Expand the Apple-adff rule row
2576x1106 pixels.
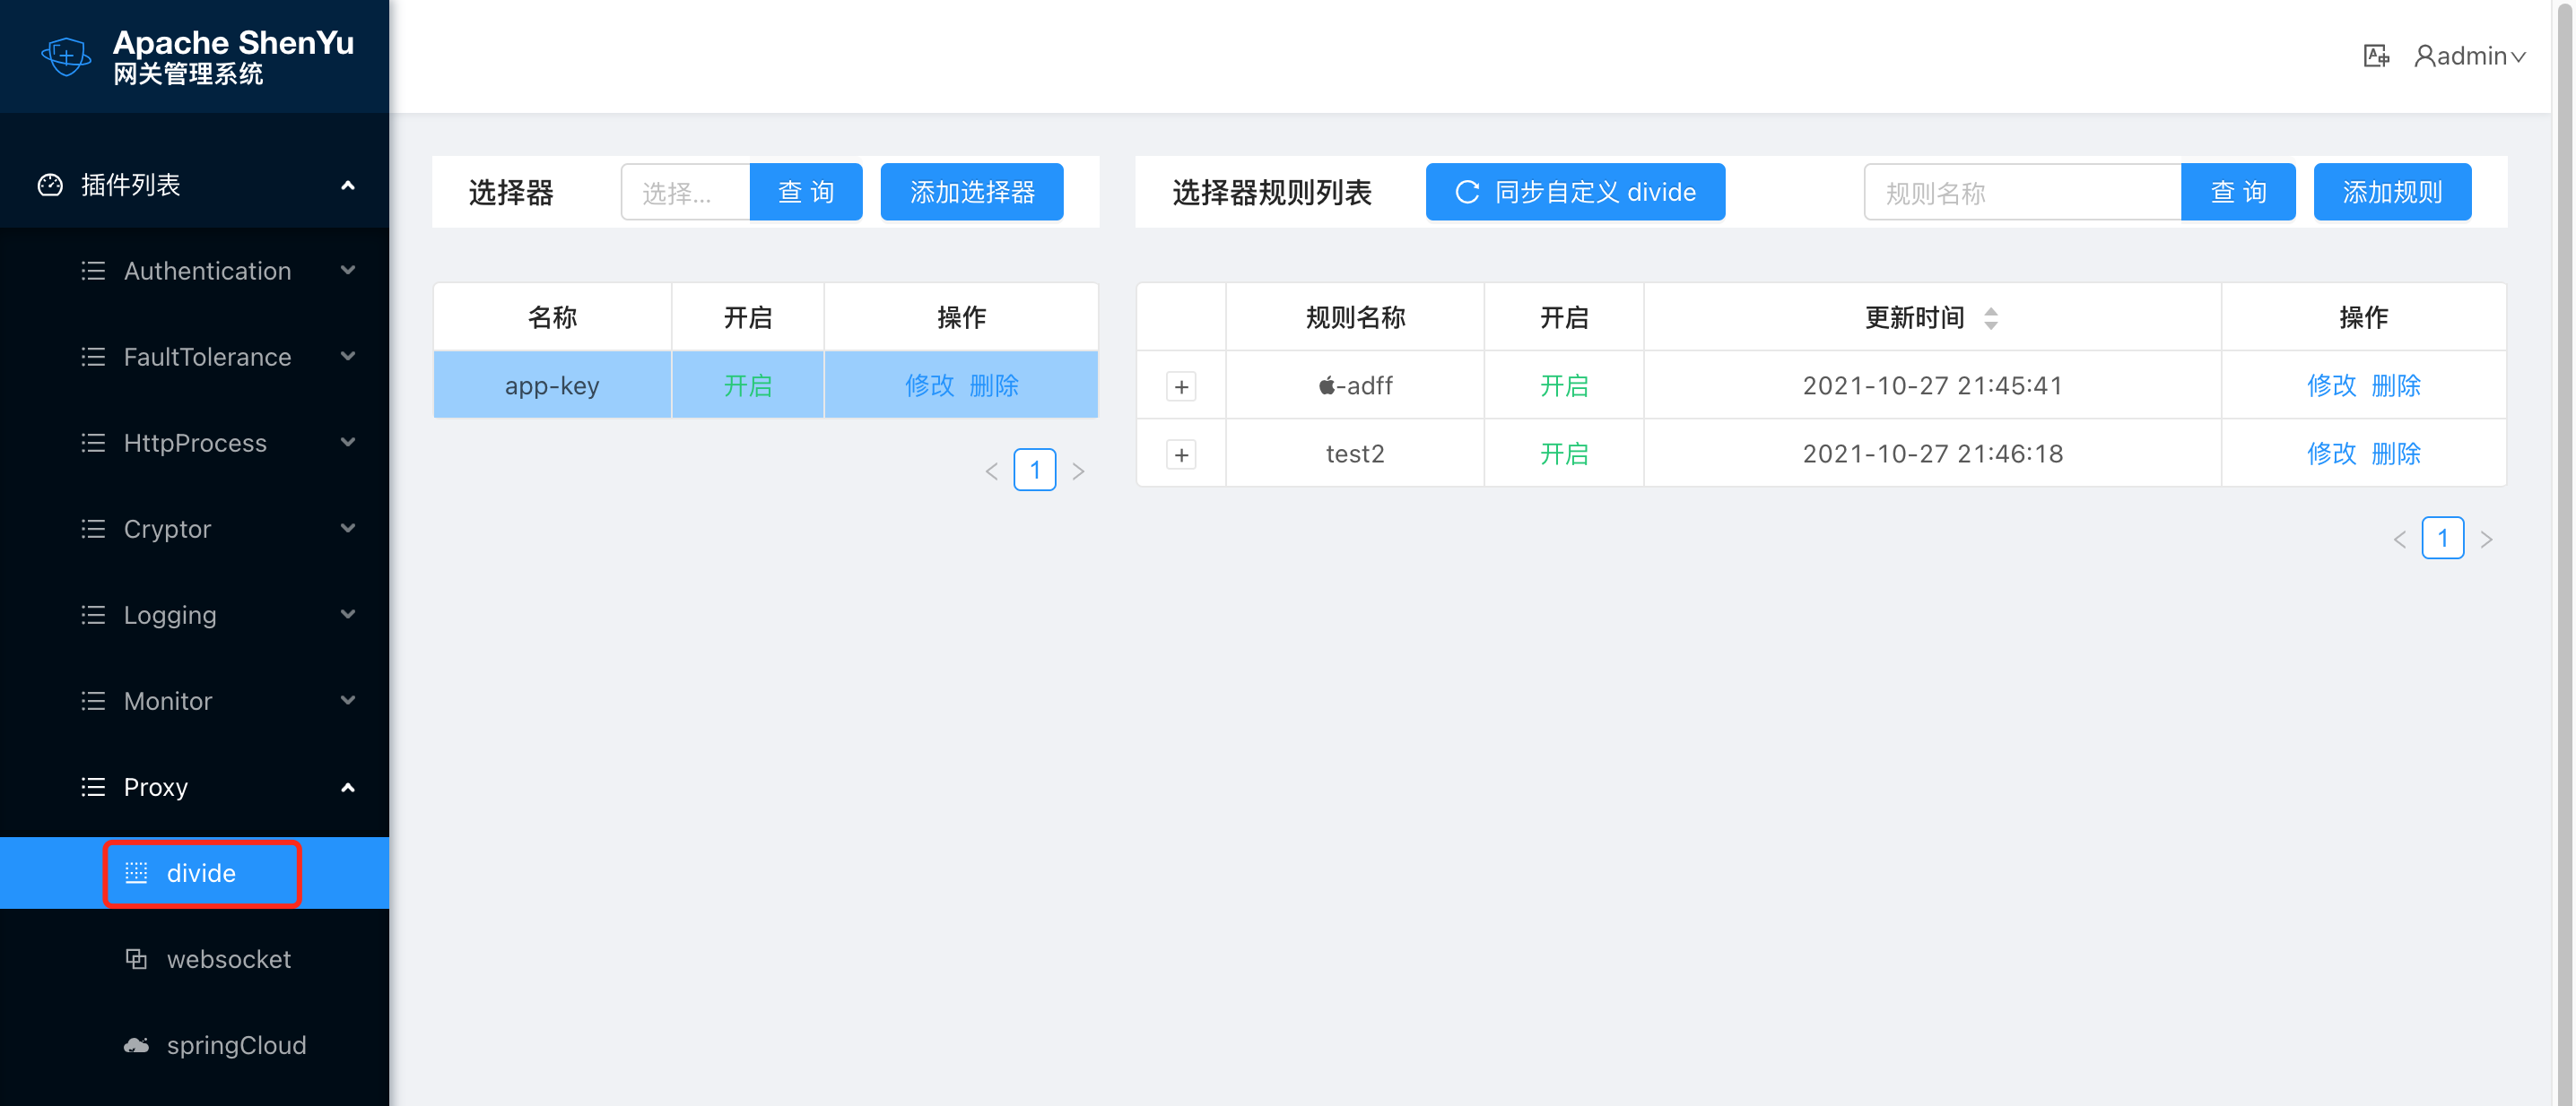coord(1181,386)
